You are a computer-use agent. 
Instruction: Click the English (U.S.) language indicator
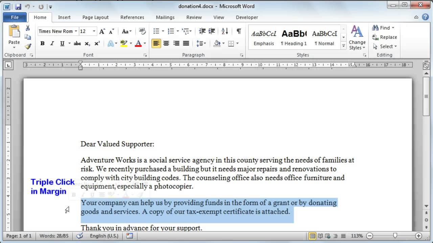tap(104, 236)
